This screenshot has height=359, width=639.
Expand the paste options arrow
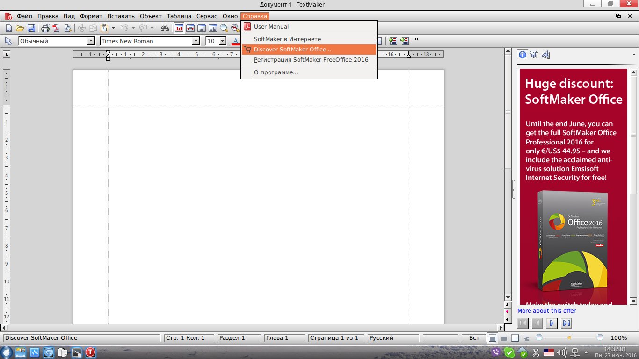[x=113, y=28]
